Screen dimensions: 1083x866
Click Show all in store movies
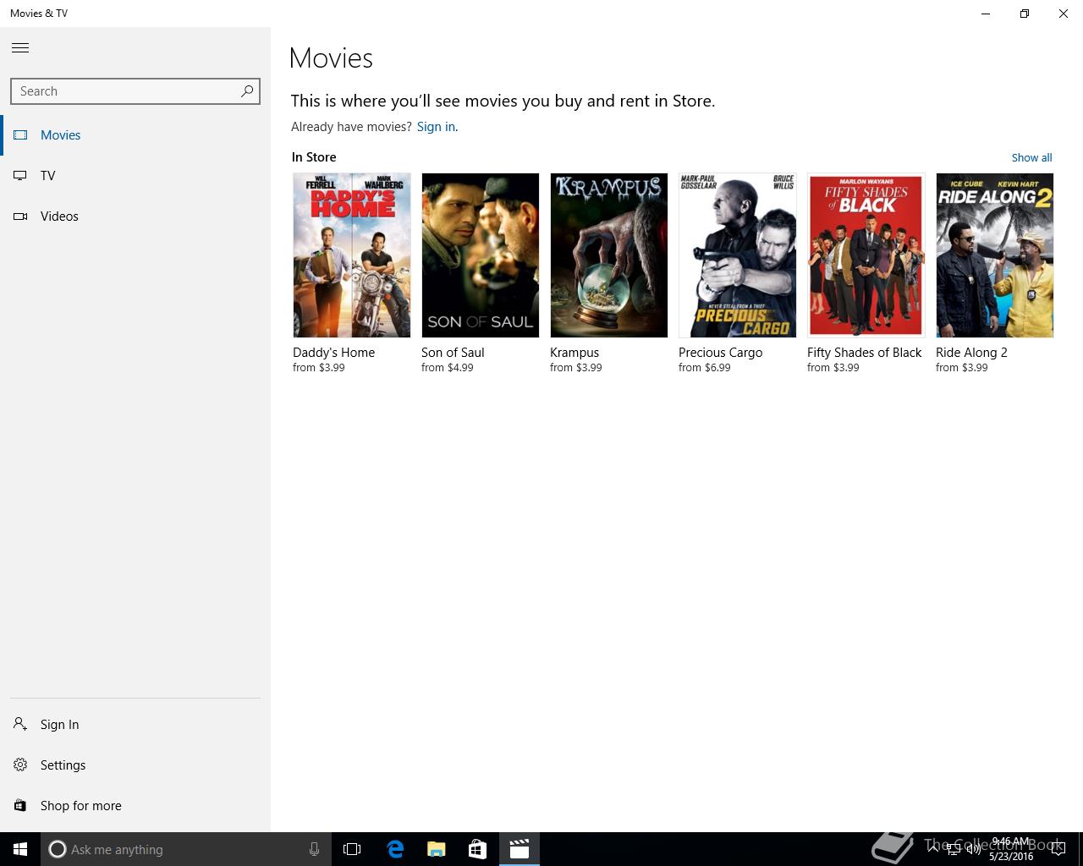pos(1031,157)
